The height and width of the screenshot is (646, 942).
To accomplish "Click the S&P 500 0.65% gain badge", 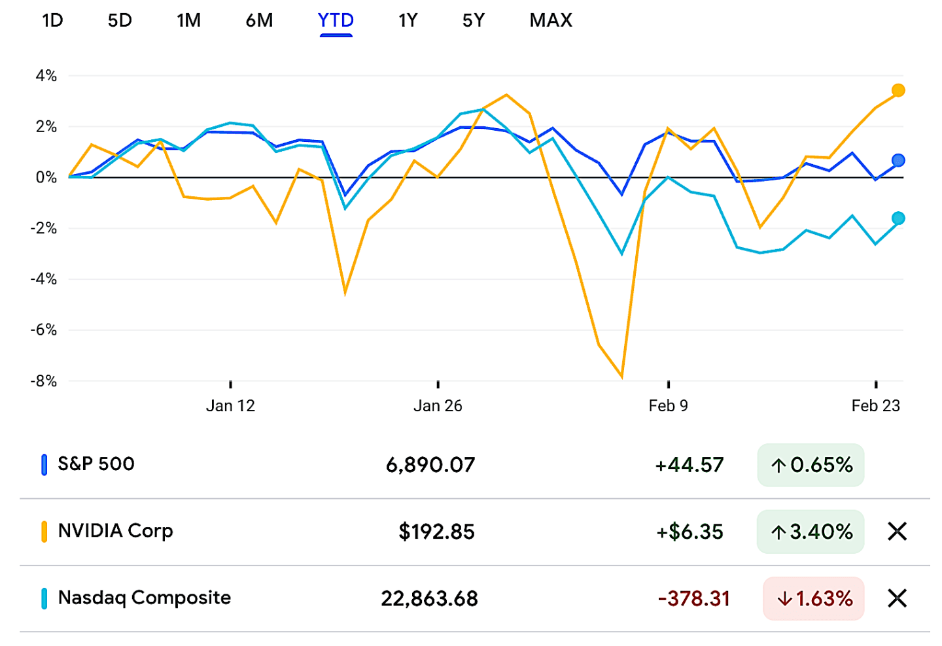I will point(811,465).
